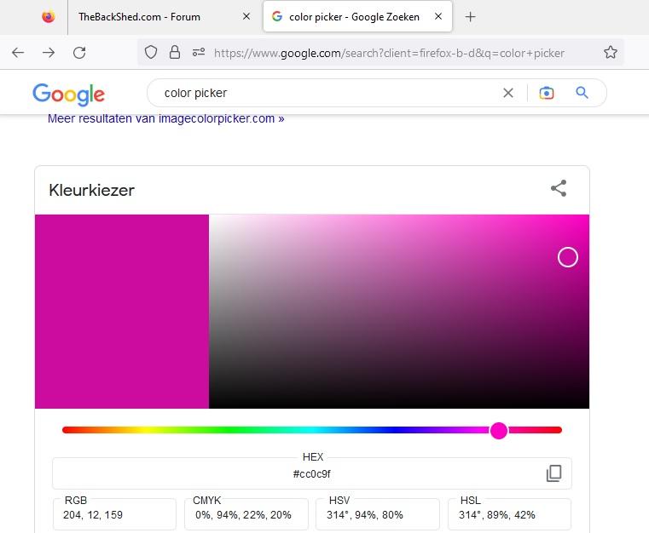Click the HSL value field
The image size is (649, 533).
point(509,514)
